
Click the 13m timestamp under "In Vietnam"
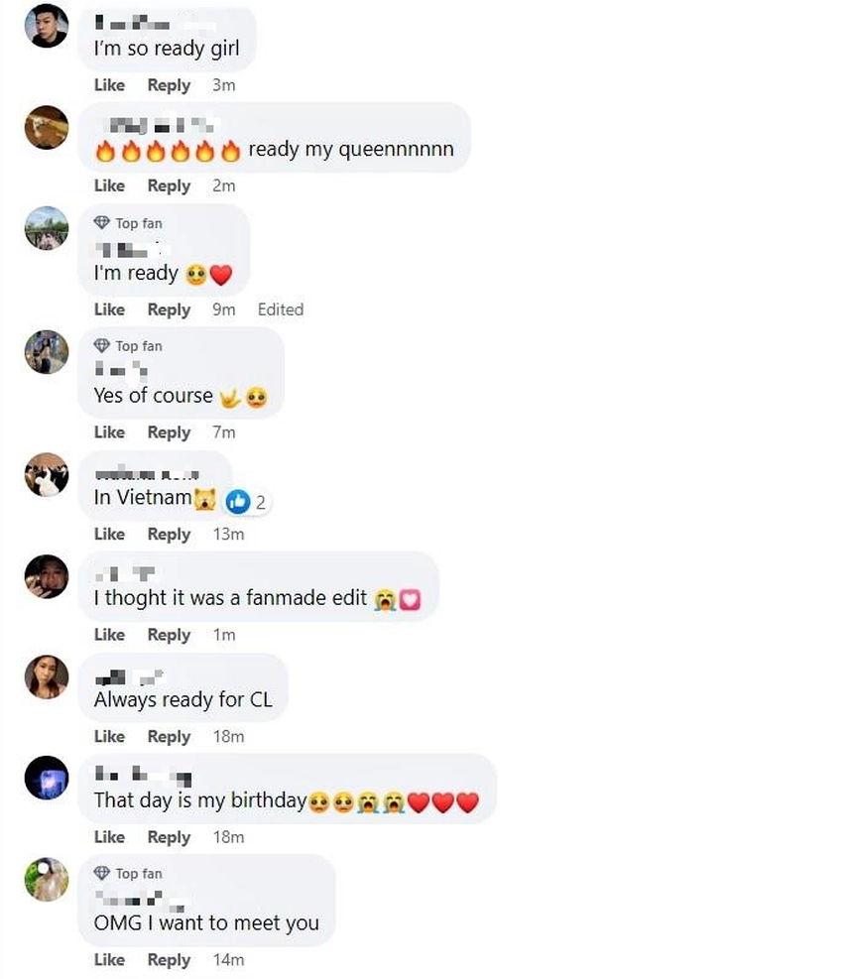[228, 534]
